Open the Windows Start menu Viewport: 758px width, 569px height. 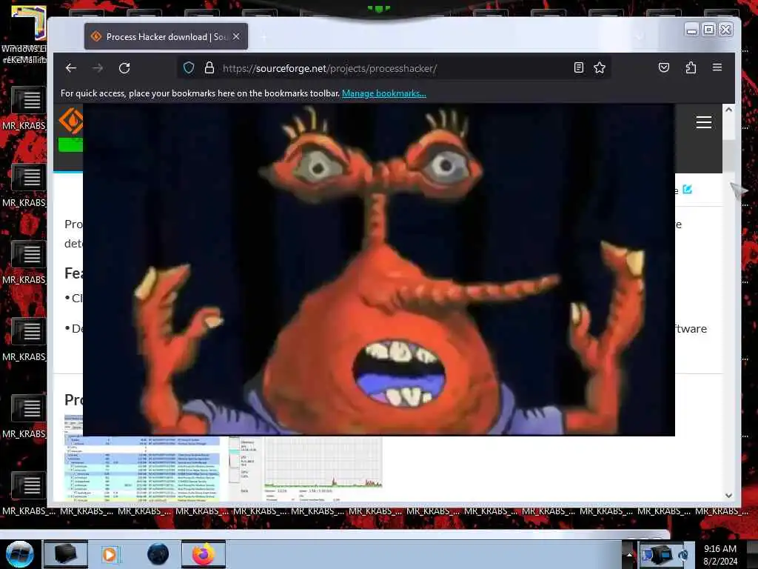coord(20,554)
